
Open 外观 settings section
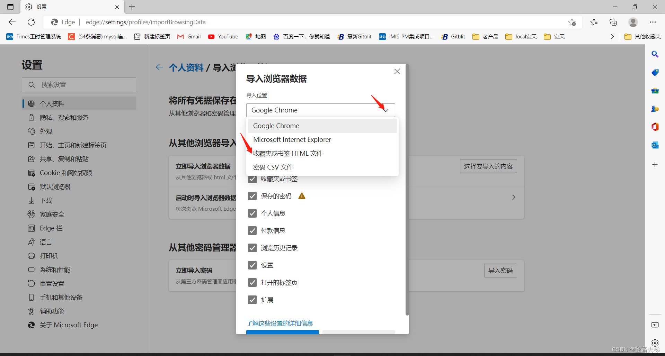79,131
